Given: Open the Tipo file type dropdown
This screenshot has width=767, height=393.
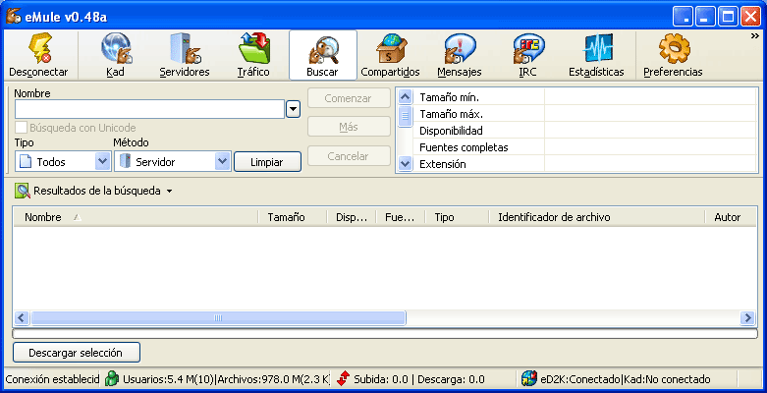Looking at the screenshot, I should [x=102, y=161].
